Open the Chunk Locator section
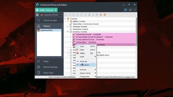Image resolution: width=173 pixels, height=97 pixels. pos(49,20)
